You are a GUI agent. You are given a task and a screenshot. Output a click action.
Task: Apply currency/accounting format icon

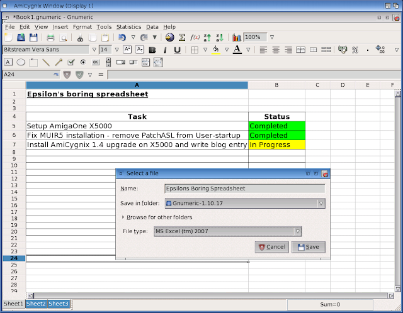343,50
